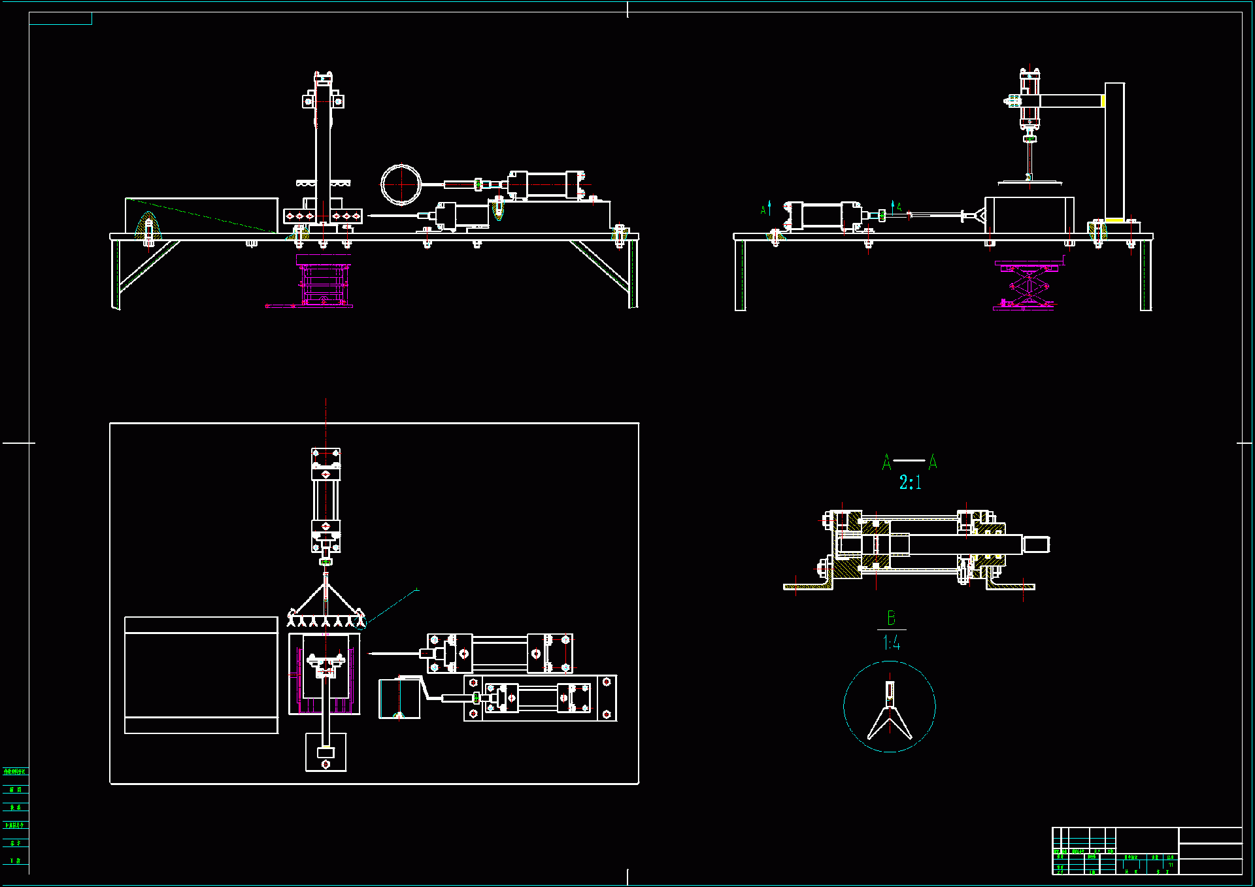Click the small rectangle at top-left frame corner
This screenshot has width=1255, height=887.
60,18
